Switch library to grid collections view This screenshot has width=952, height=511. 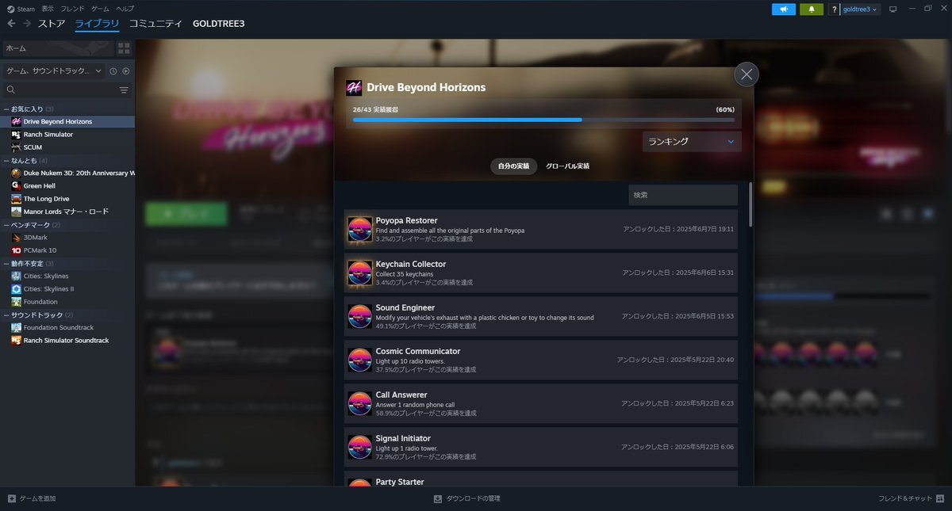coord(124,48)
